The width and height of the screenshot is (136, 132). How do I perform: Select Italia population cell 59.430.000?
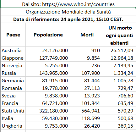48,118
